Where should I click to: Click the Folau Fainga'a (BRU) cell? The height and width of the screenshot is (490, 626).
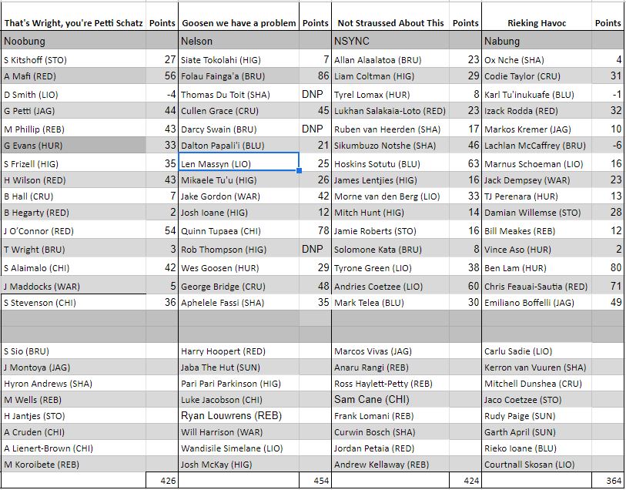(x=239, y=76)
